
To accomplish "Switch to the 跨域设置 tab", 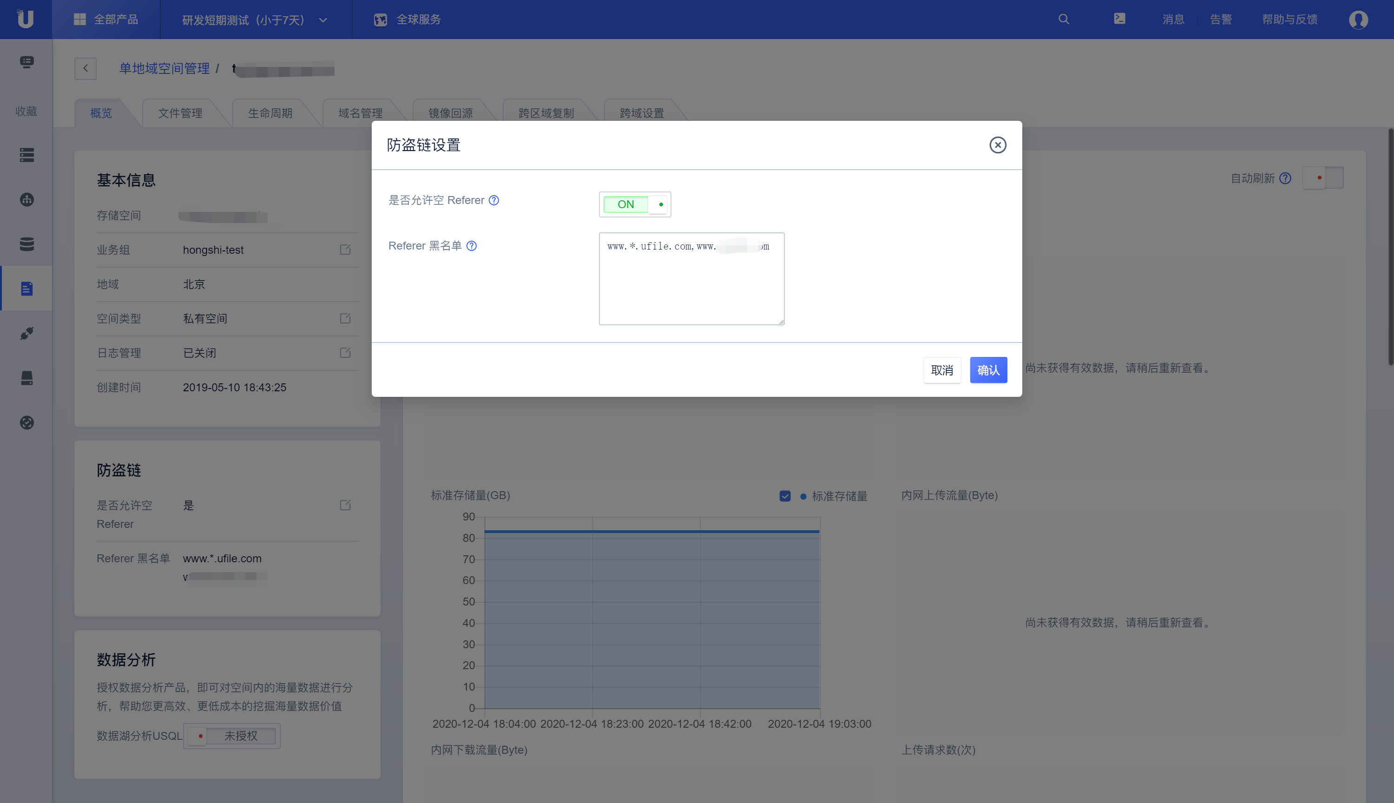I will pyautogui.click(x=641, y=113).
